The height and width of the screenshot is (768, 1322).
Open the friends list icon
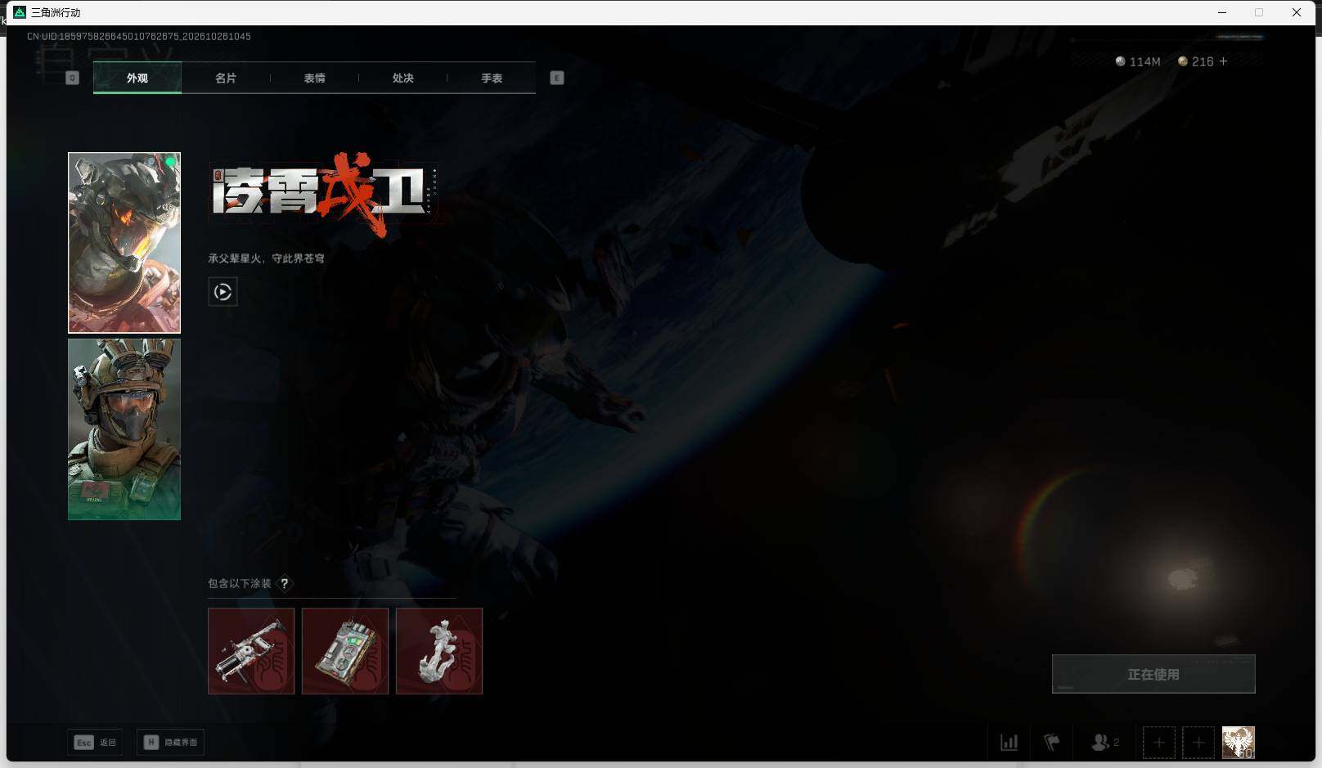point(1104,743)
